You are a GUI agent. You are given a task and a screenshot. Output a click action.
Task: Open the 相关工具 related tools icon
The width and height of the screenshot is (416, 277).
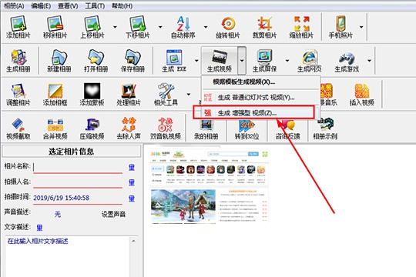point(166,95)
